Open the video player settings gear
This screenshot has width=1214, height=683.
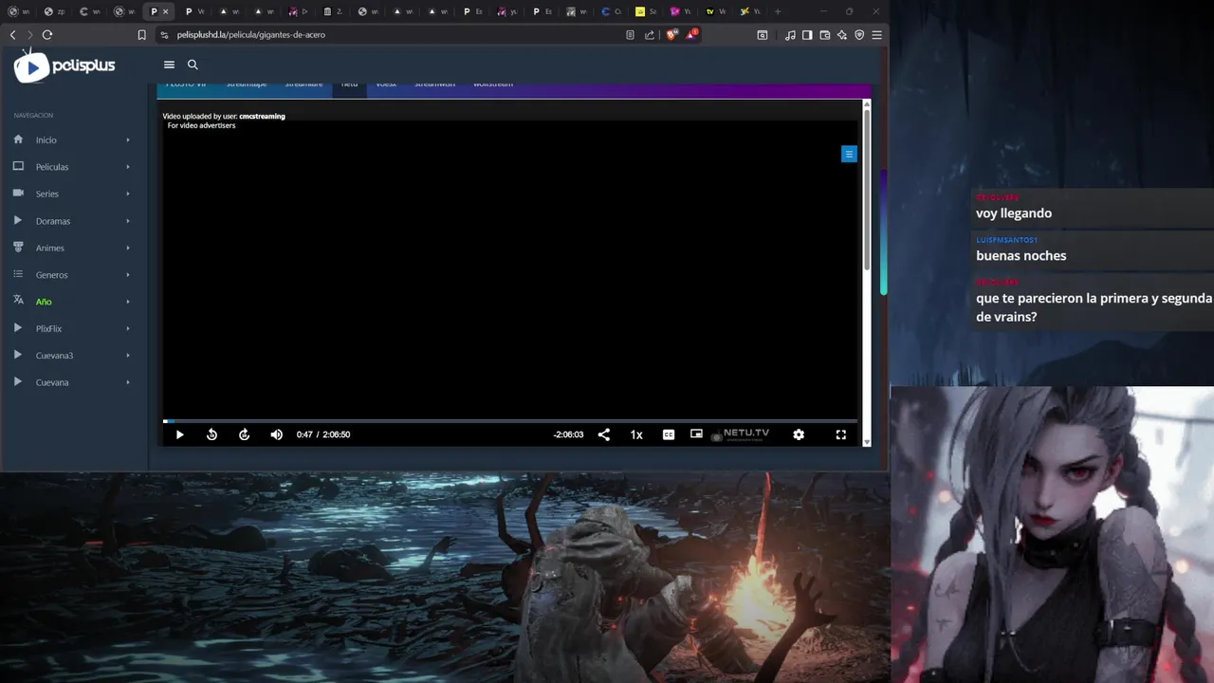tap(799, 434)
